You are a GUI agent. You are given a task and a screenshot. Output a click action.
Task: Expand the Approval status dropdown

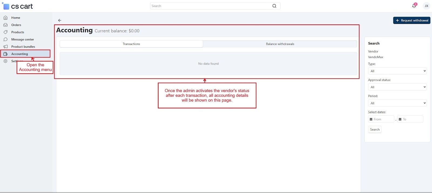pos(397,87)
